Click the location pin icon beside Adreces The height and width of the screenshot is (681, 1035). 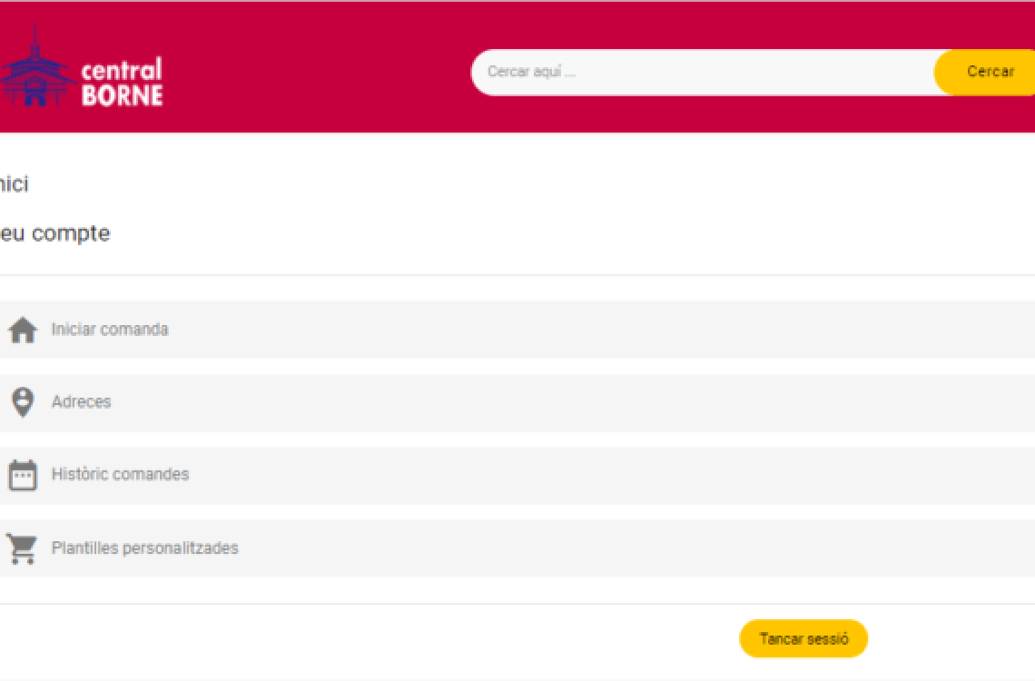(23, 402)
